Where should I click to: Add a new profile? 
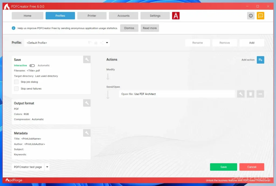click(252, 43)
